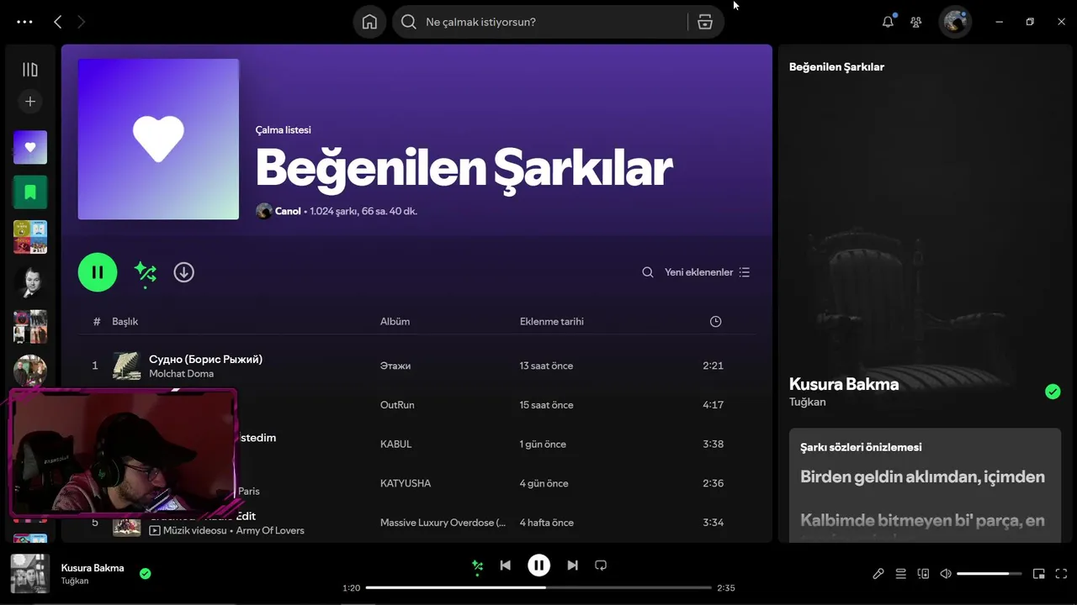The width and height of the screenshot is (1077, 605).
Task: Open album KABUL link
Action: [x=395, y=444]
